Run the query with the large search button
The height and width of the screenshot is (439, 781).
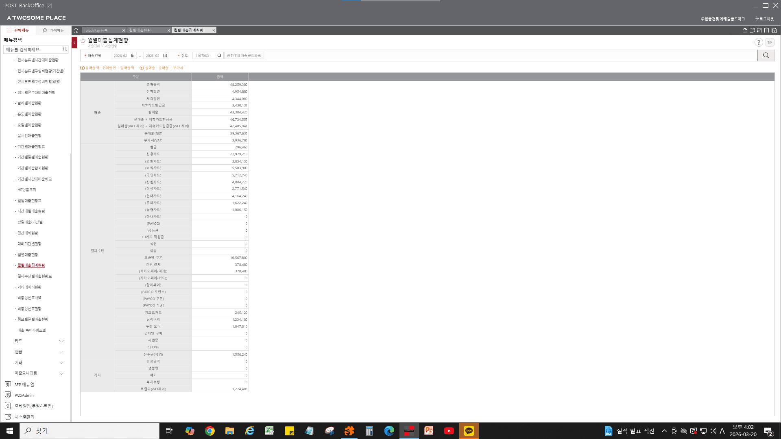coord(766,56)
